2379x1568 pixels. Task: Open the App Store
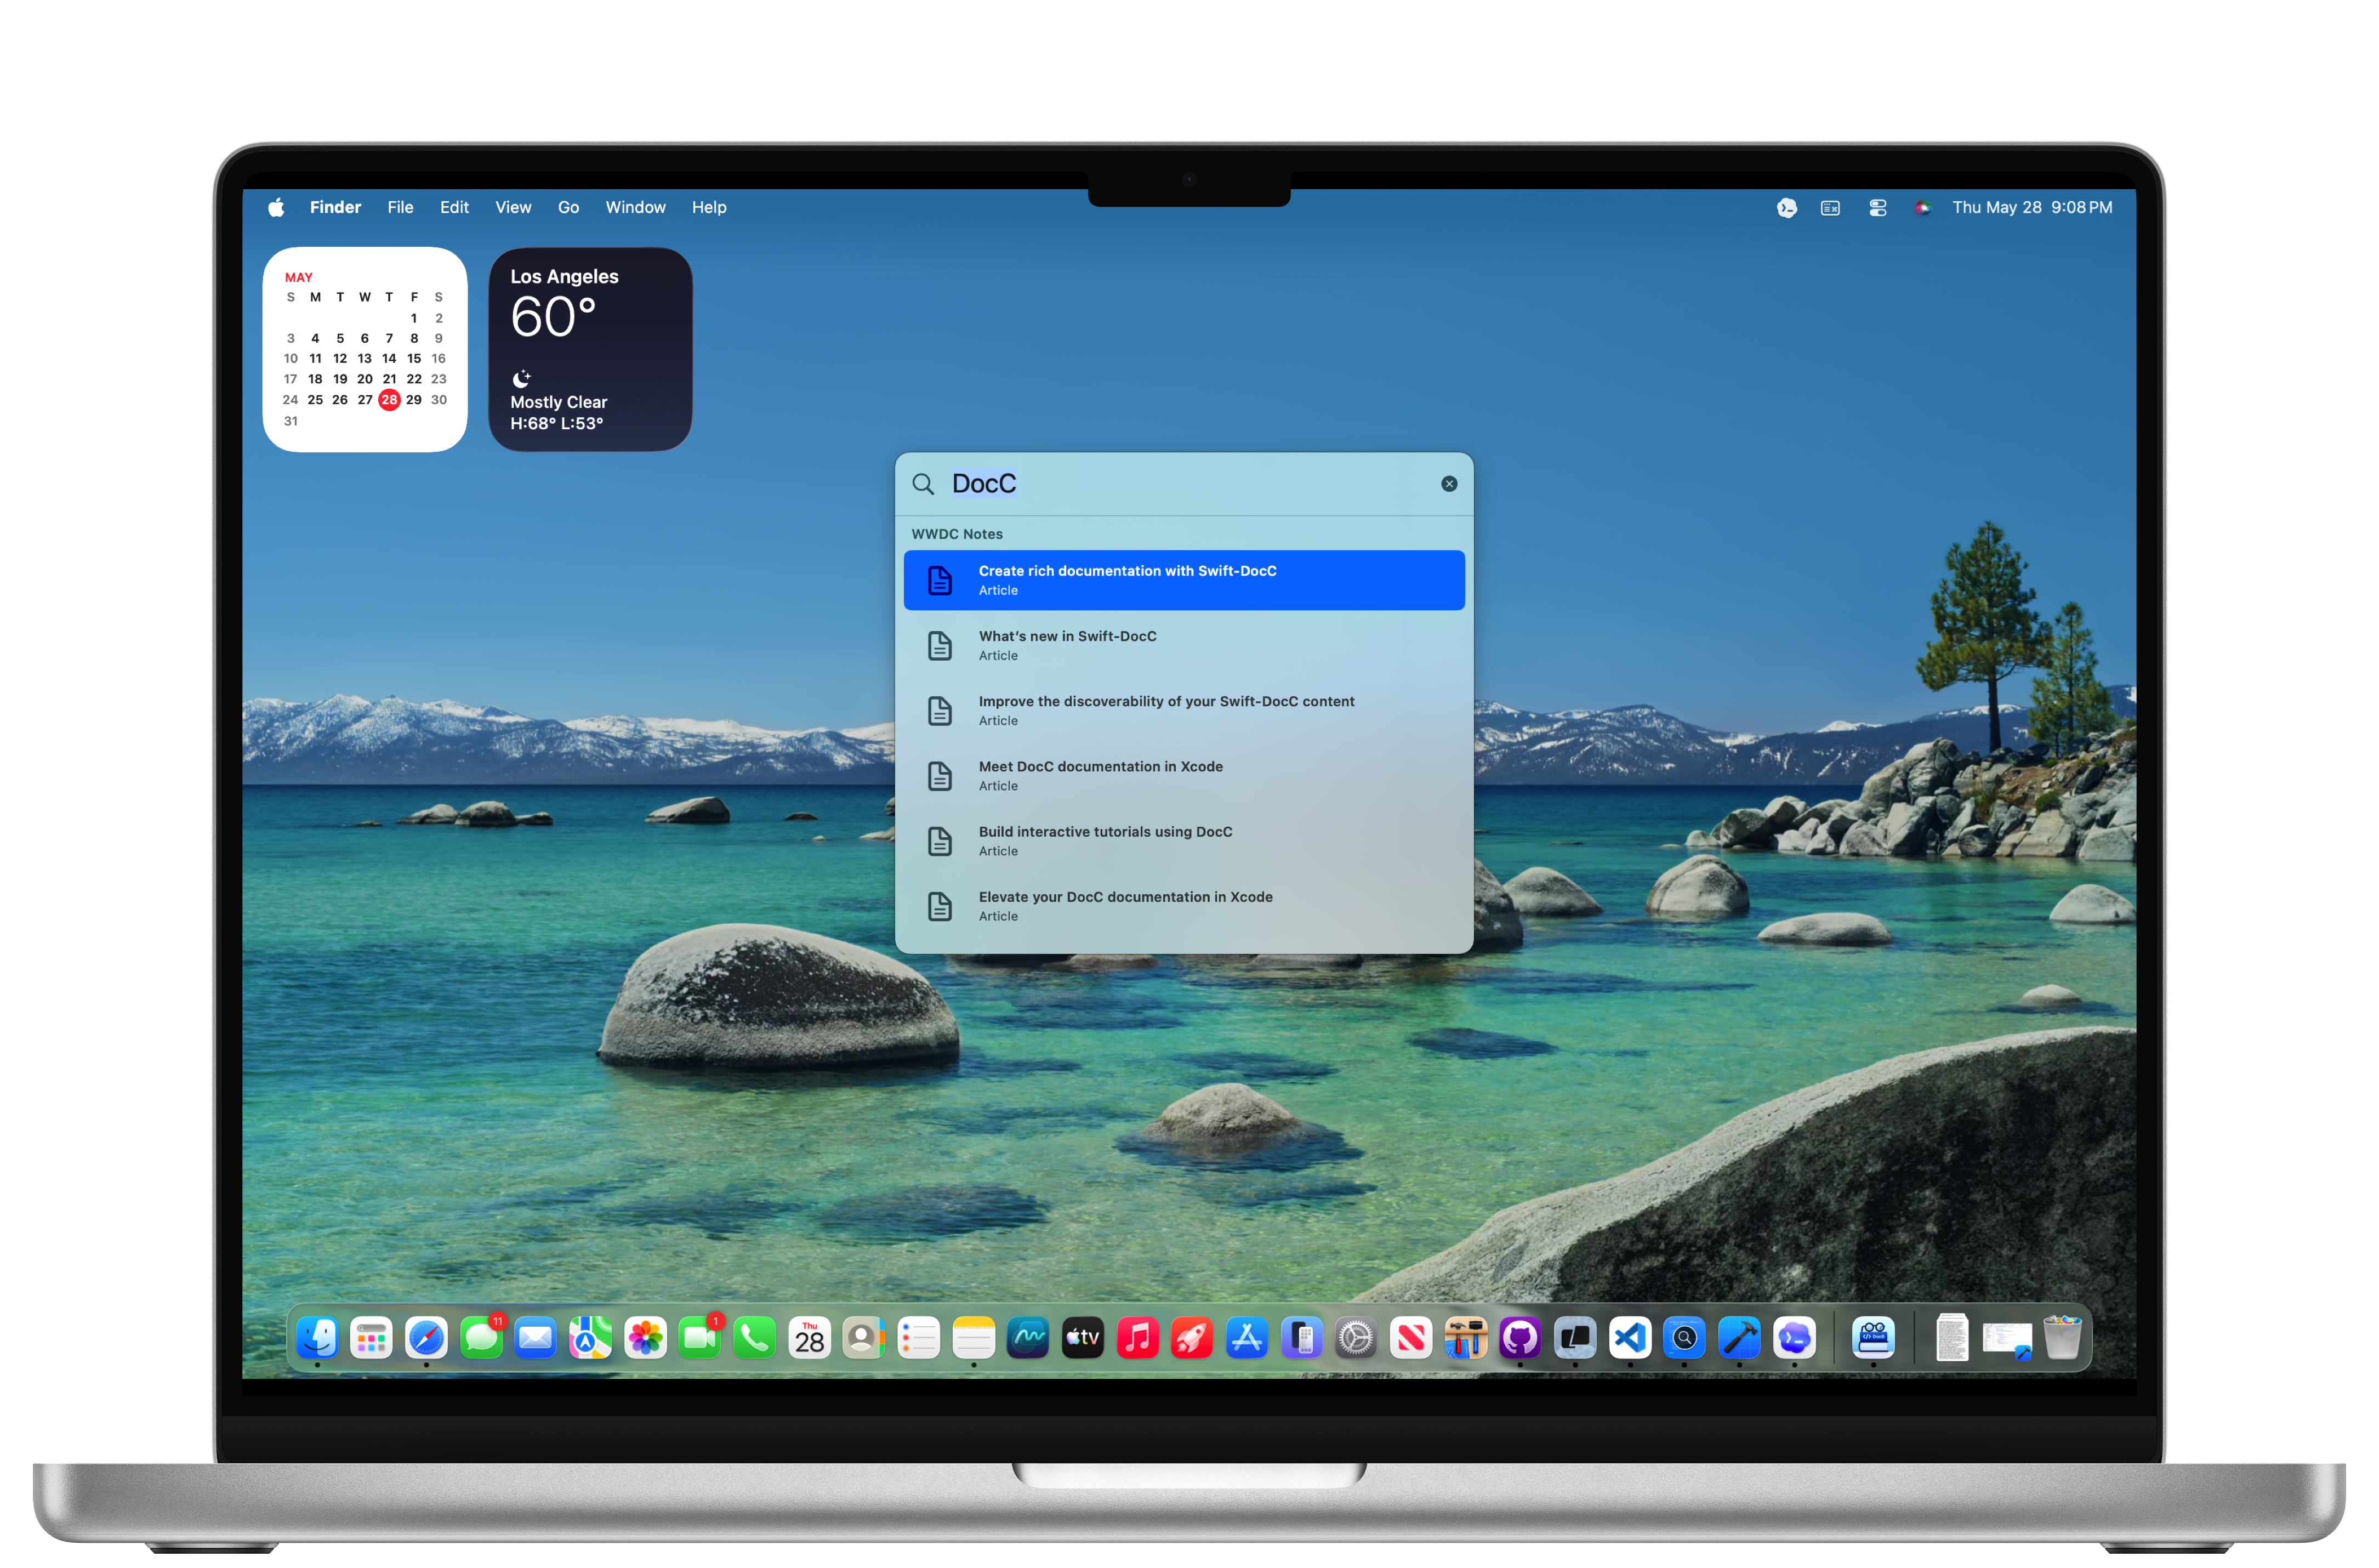pos(1247,1337)
